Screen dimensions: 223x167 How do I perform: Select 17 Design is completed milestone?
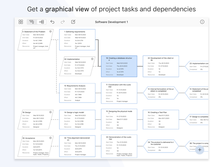click(x=197, y=119)
